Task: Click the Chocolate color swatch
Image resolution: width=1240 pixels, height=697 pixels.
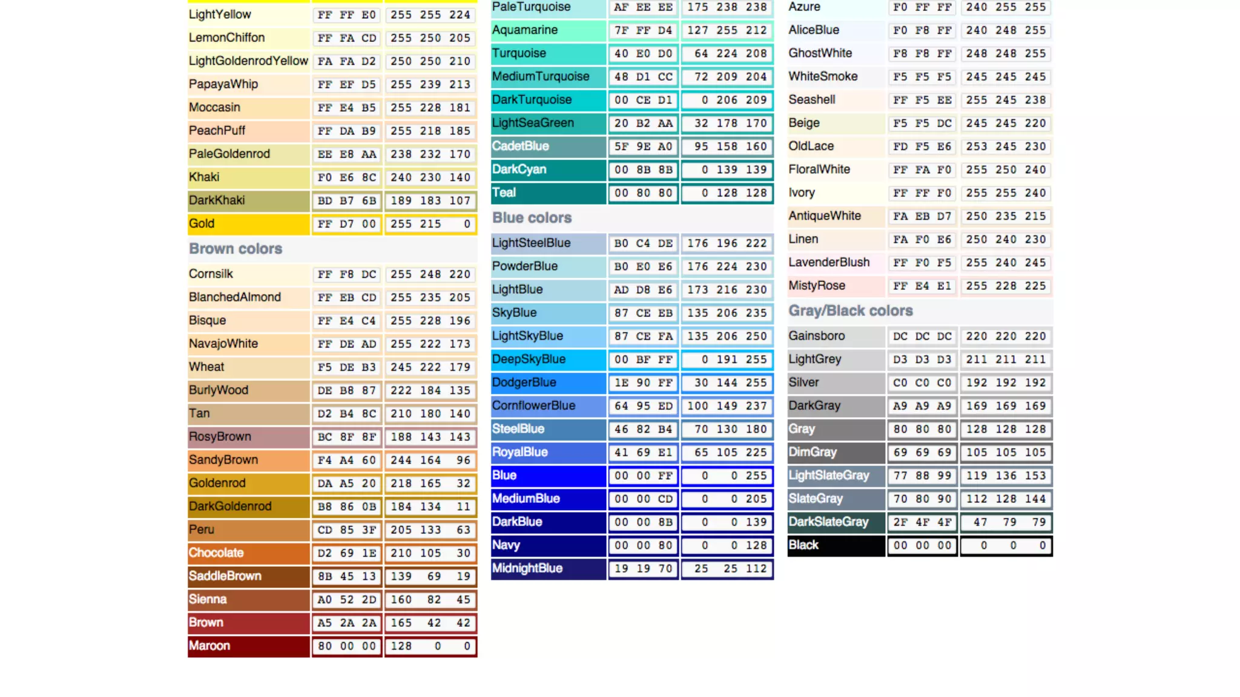Action: pos(248,553)
